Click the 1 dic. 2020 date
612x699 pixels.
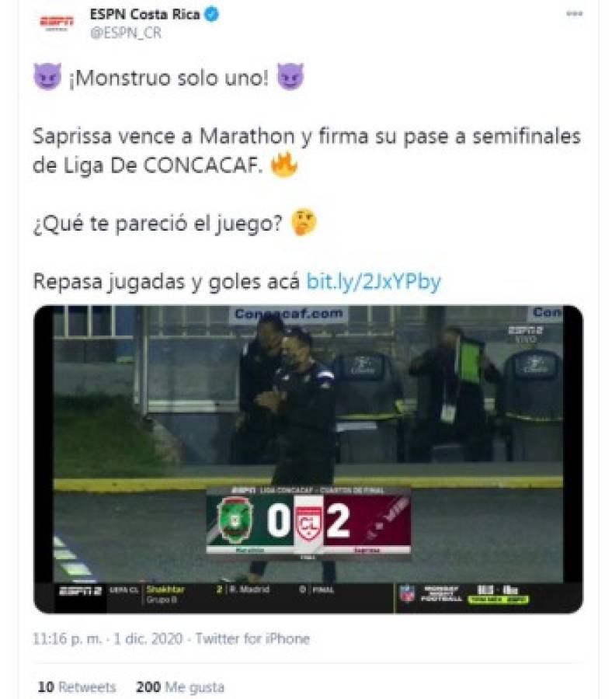pyautogui.click(x=148, y=639)
